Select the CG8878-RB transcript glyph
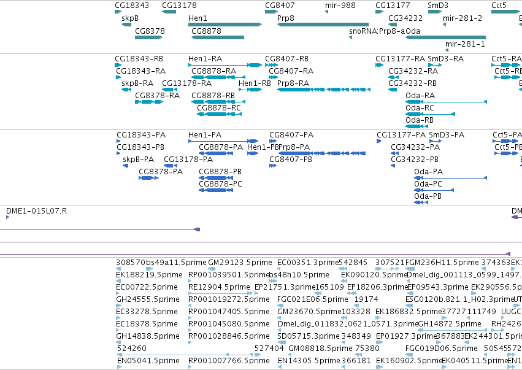Viewport: 522px width, 370px height. pos(218,102)
